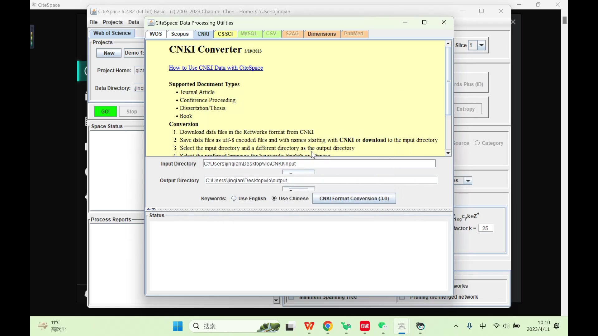
Task: Click the microphone tray icon
Action: [469, 326]
